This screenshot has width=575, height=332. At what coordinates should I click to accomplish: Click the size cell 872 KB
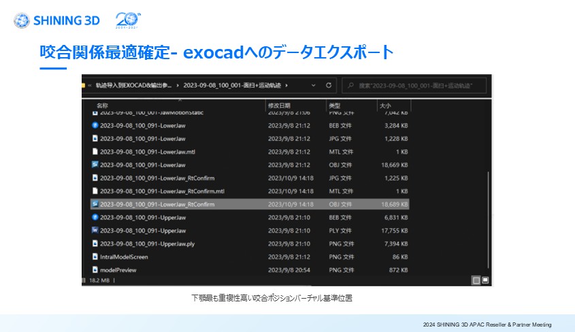399,270
